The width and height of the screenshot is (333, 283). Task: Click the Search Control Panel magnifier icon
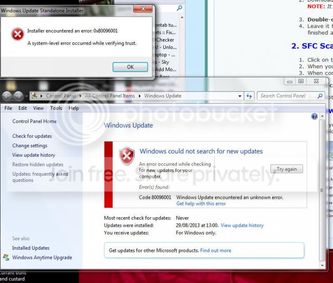tap(320, 96)
